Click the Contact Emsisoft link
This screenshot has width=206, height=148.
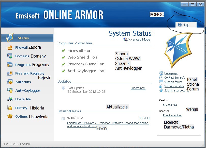click(x=175, y=78)
